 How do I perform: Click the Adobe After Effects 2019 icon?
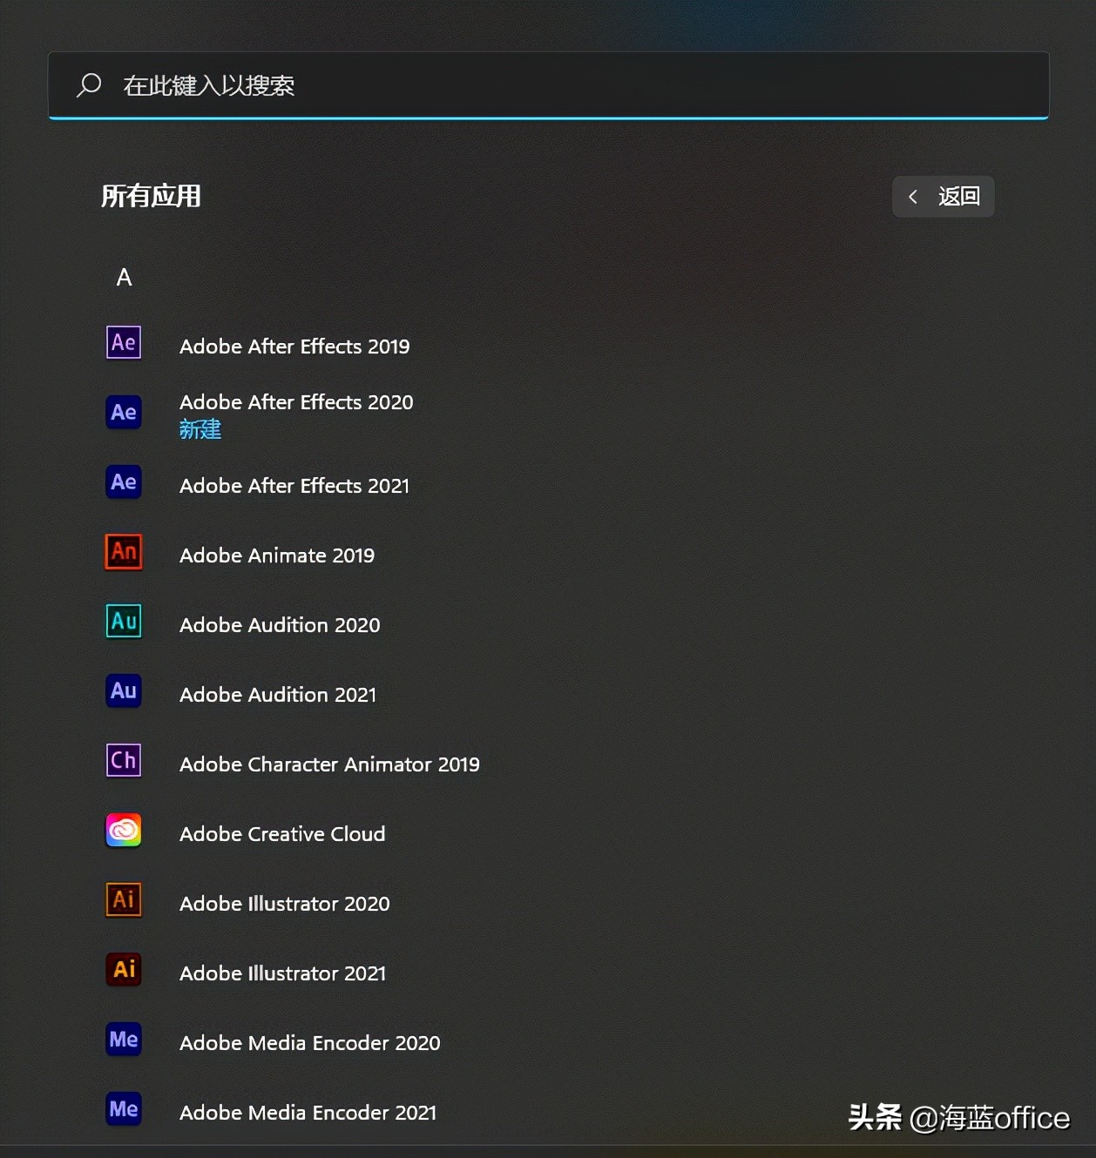pos(124,342)
